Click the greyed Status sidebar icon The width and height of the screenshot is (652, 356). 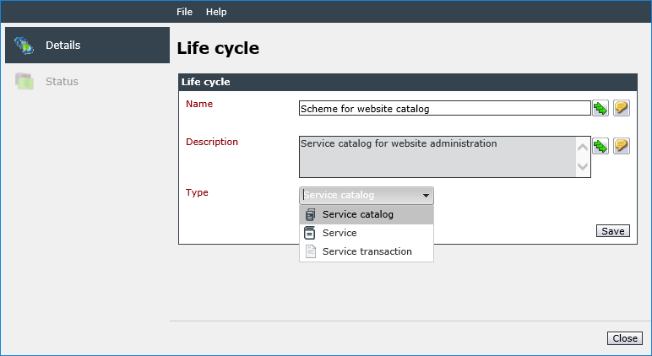click(x=24, y=81)
